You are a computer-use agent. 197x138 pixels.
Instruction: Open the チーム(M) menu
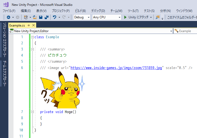116,11
